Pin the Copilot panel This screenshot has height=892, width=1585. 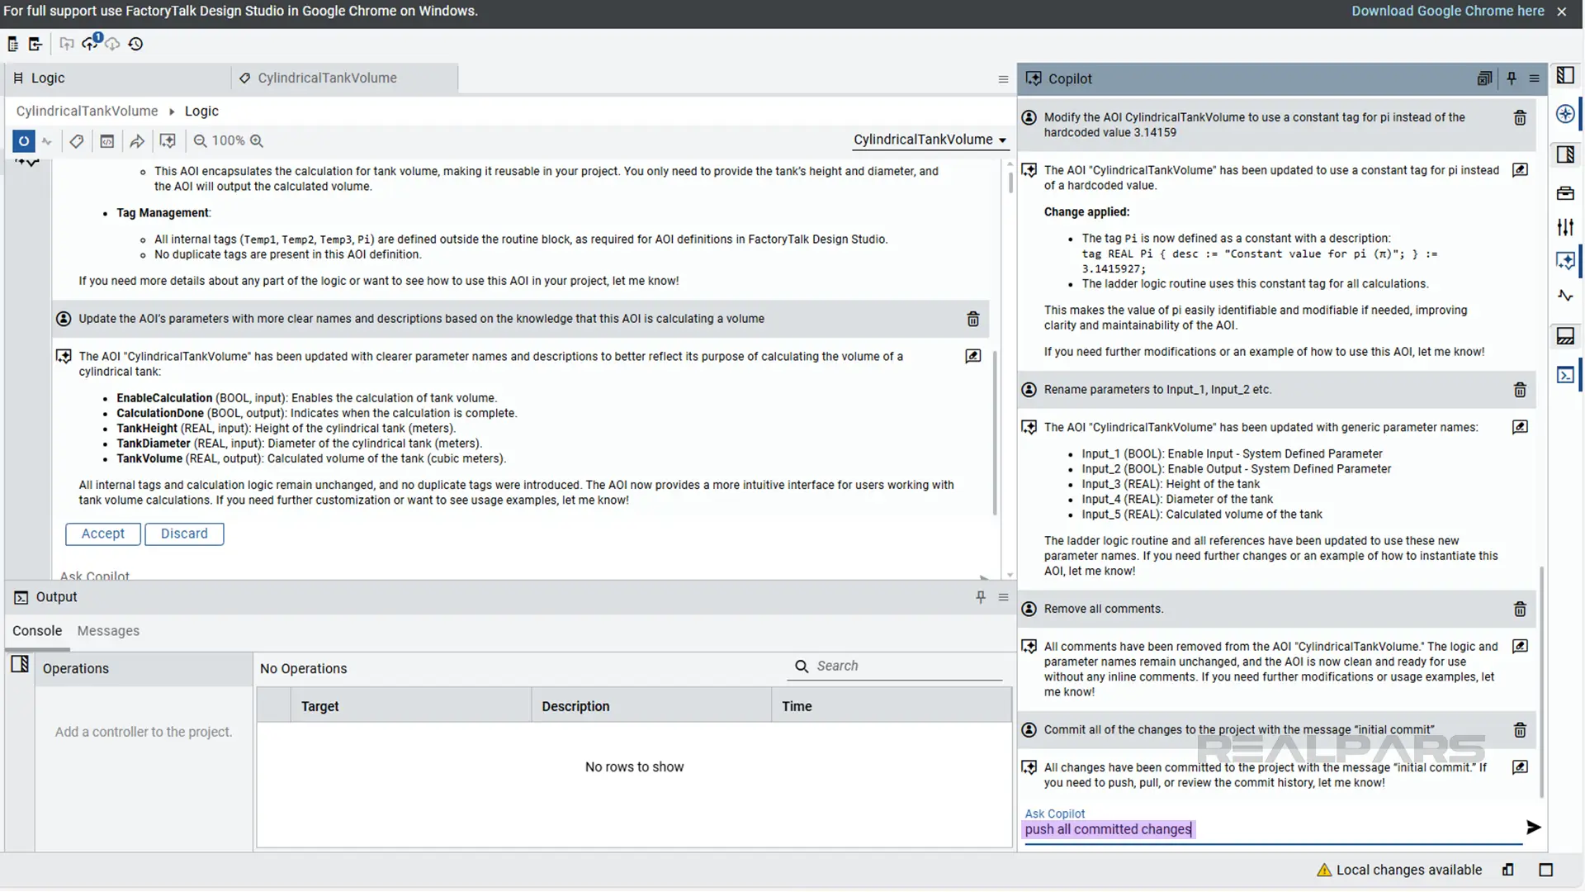(1512, 78)
